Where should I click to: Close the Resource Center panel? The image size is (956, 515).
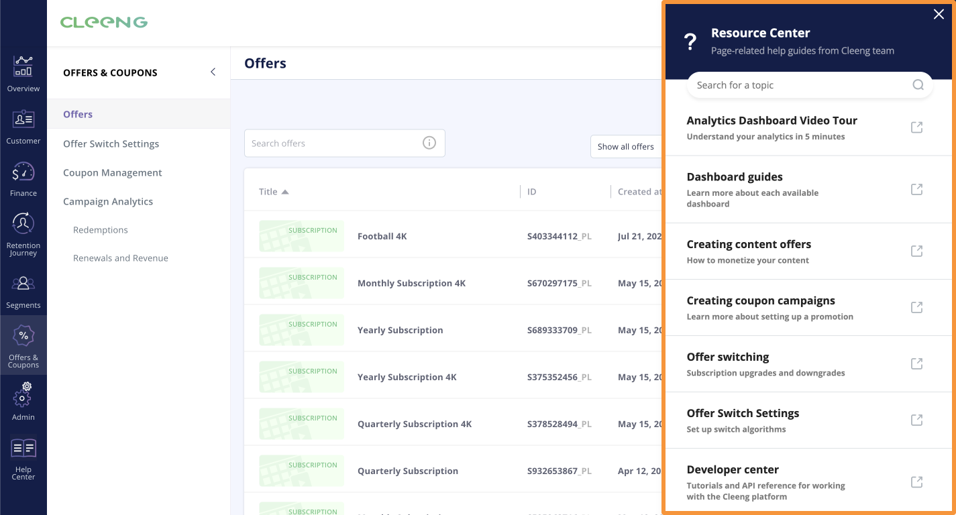[939, 15]
